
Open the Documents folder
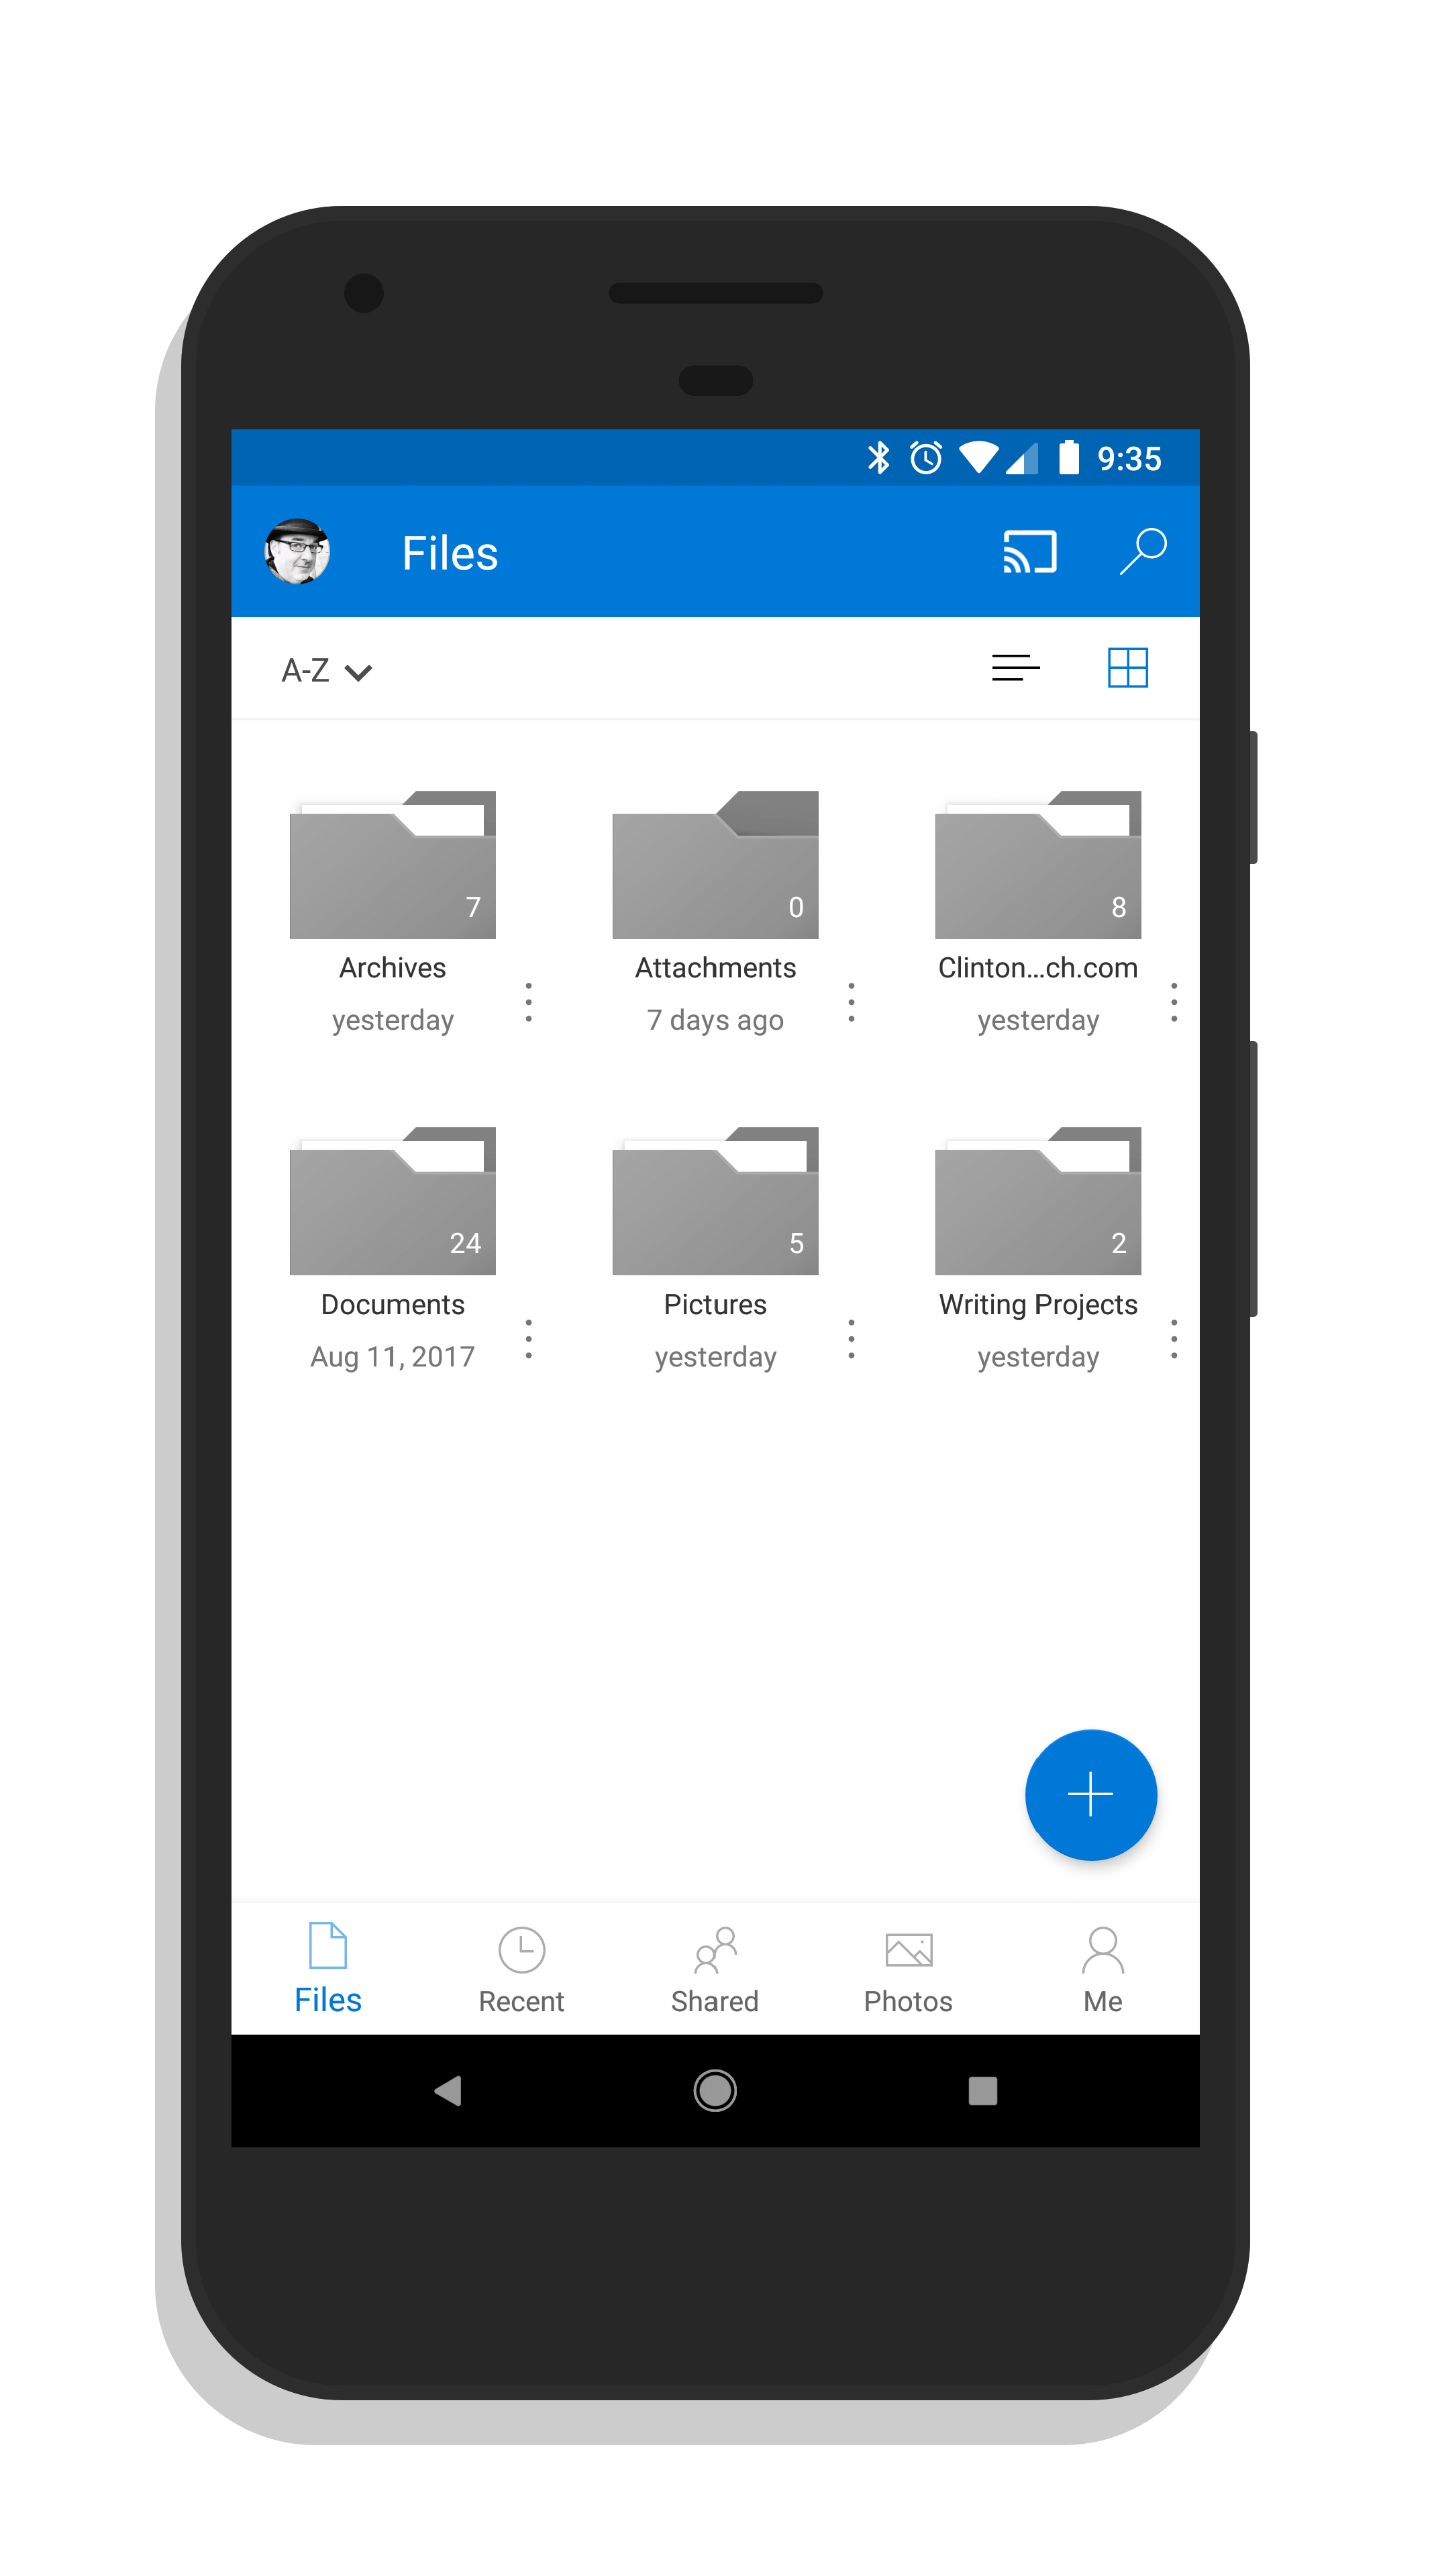(392, 1200)
